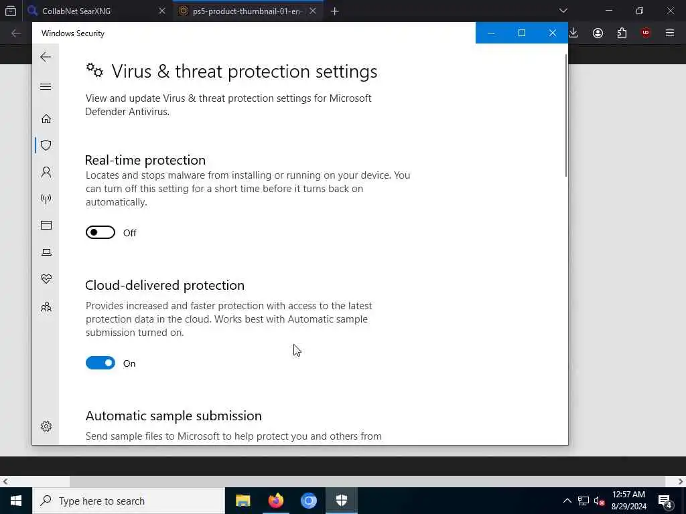Open App & browser control icon
Image resolution: width=686 pixels, height=514 pixels.
coord(46,225)
